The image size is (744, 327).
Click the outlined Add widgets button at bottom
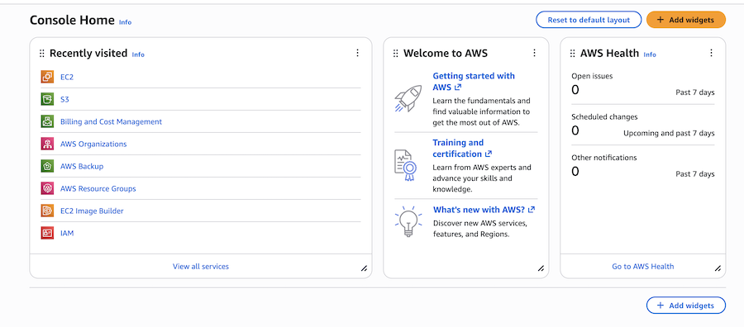click(686, 306)
